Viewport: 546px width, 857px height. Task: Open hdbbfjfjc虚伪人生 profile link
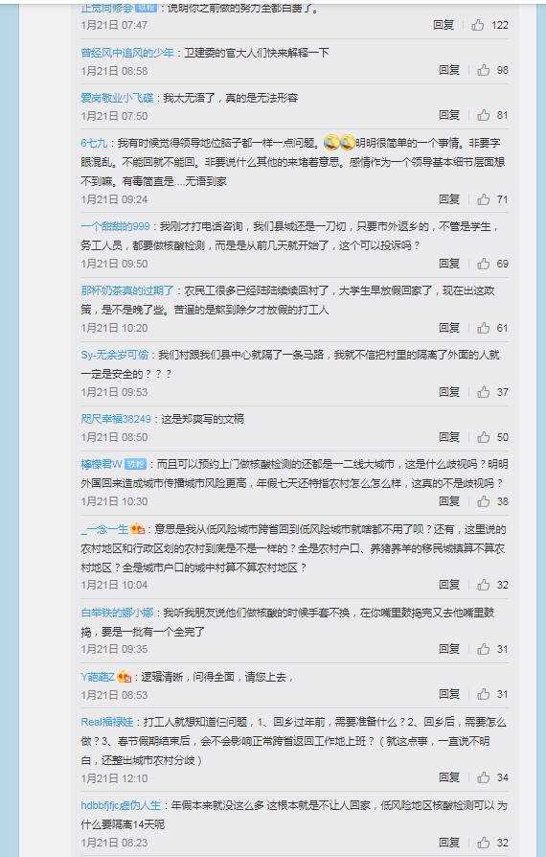(121, 805)
